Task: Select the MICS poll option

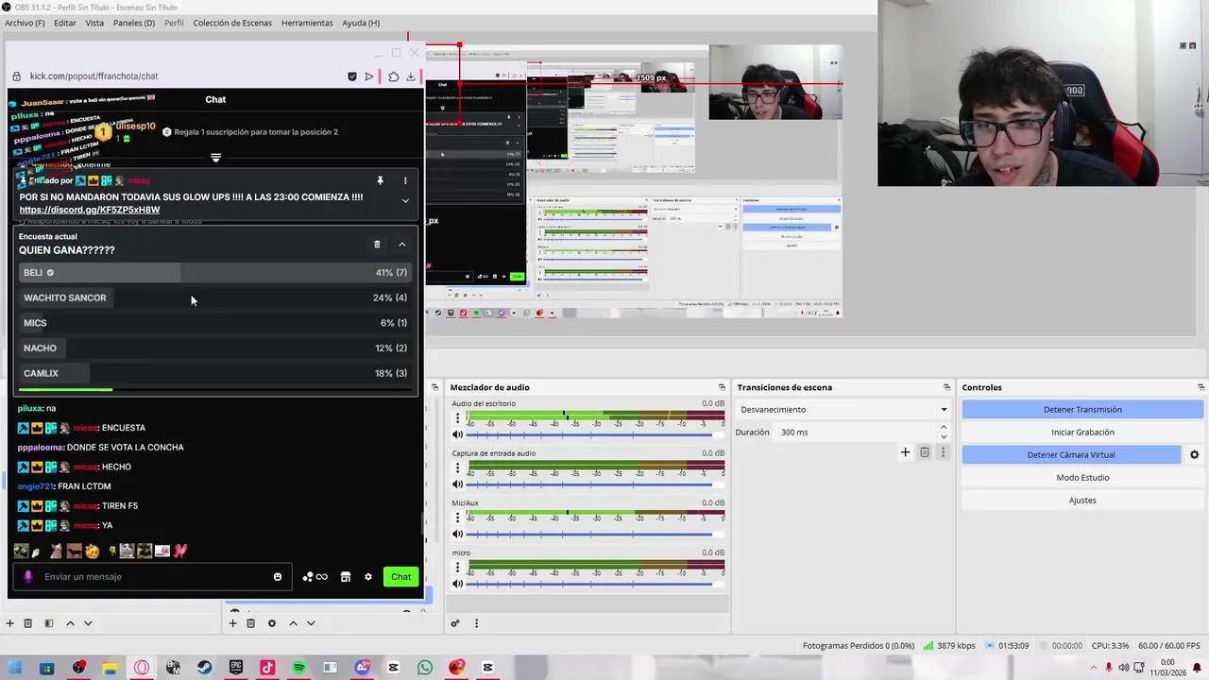Action: pos(215,323)
